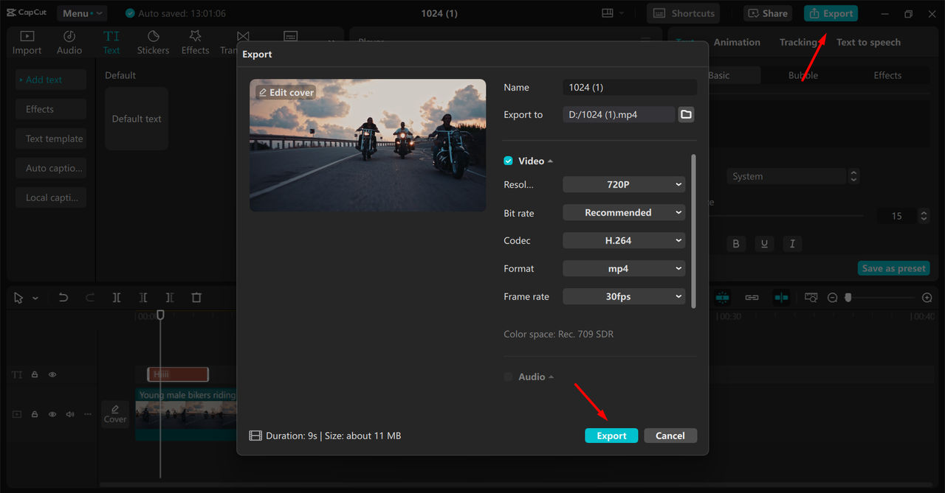
Task: Click the timeline zoom in magnifier
Action: coord(927,298)
